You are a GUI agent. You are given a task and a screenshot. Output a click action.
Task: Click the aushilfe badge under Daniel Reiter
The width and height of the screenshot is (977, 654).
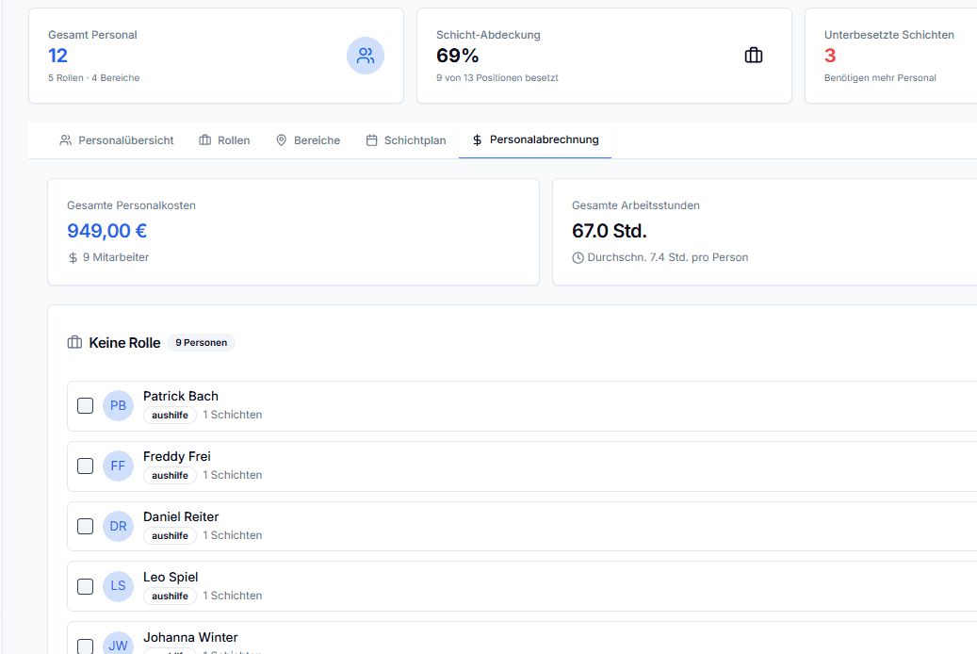(x=171, y=535)
